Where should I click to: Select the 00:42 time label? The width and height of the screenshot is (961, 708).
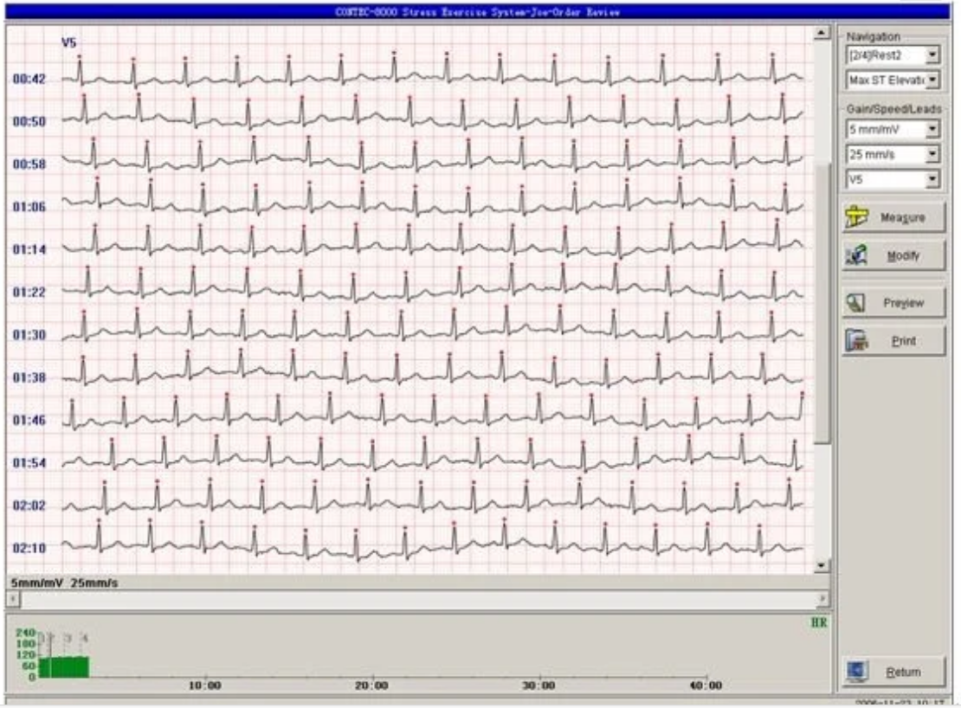30,78
